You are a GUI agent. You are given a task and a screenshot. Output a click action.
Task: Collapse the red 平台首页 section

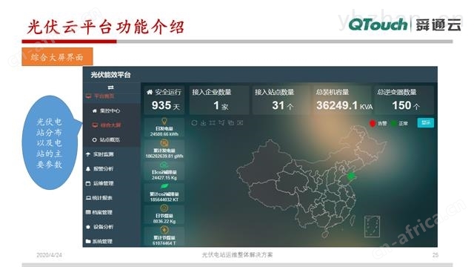point(100,96)
